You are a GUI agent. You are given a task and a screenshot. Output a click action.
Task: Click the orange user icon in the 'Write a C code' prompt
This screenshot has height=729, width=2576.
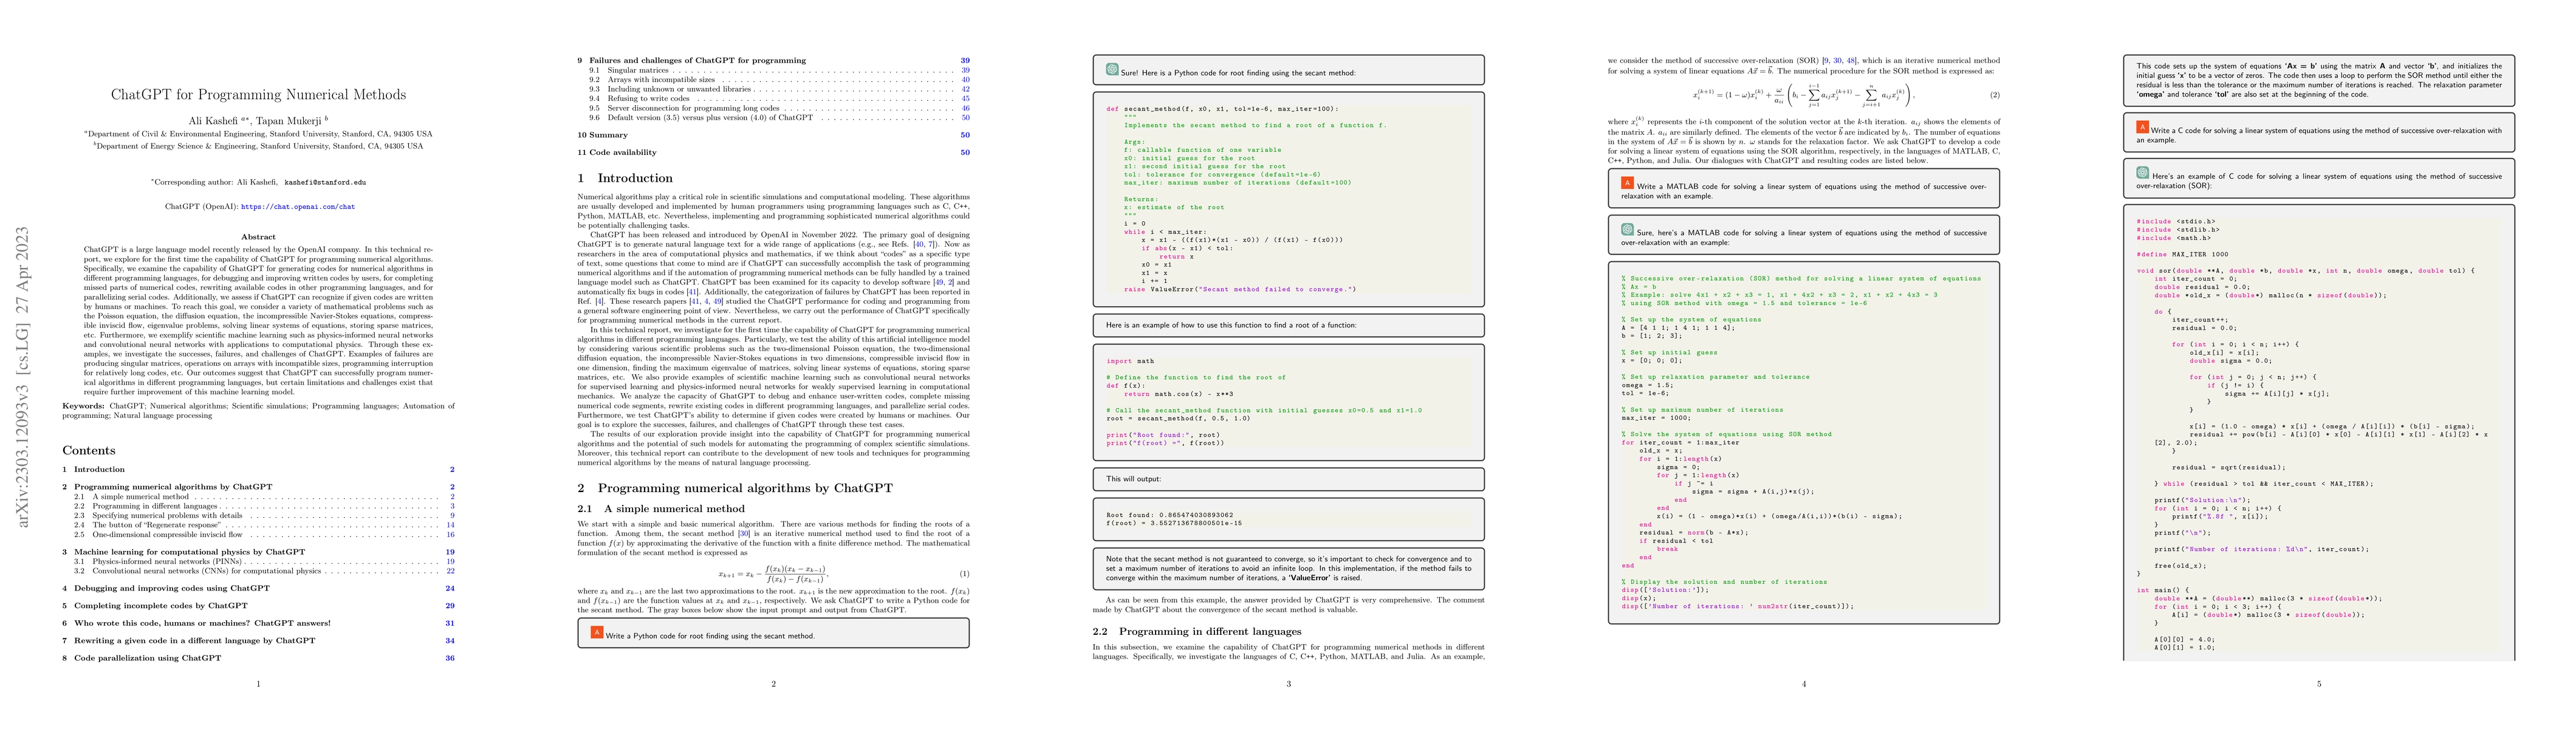click(2142, 127)
